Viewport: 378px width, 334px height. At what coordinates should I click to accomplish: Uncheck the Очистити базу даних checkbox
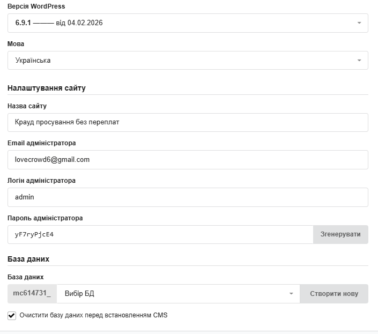point(12,315)
